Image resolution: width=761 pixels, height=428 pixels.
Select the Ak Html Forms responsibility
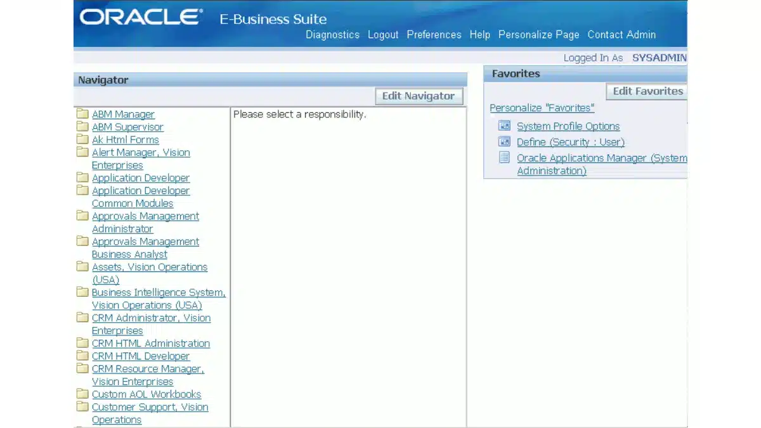tap(126, 139)
